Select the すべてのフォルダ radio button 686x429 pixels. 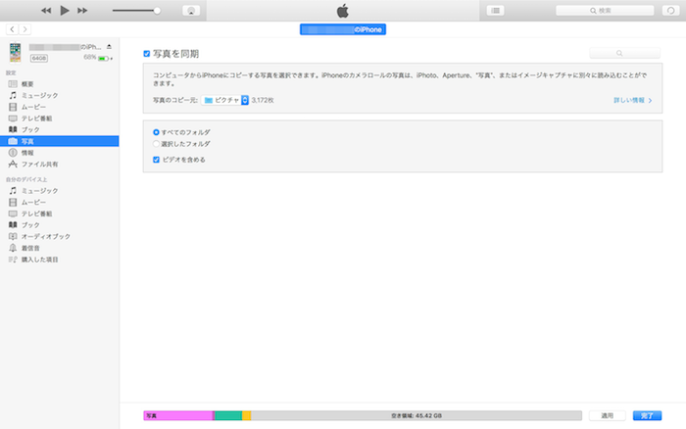point(156,132)
